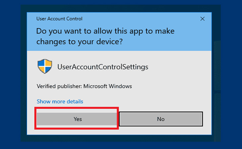Click the UserAccountControlSettings app name
This screenshot has width=242, height=149.
point(103,67)
